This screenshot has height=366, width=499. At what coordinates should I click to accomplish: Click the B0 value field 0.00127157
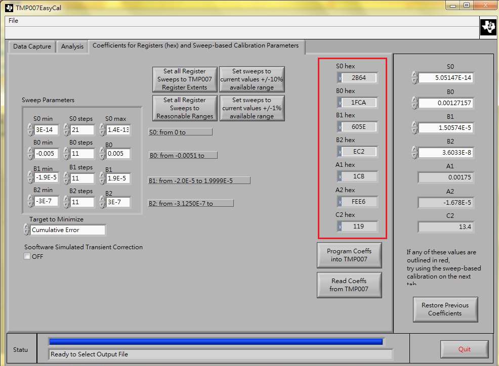446,103
